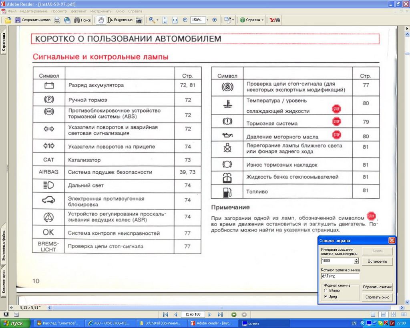Select the Jpeg format option
The height and width of the screenshot is (328, 410).
pos(326,296)
